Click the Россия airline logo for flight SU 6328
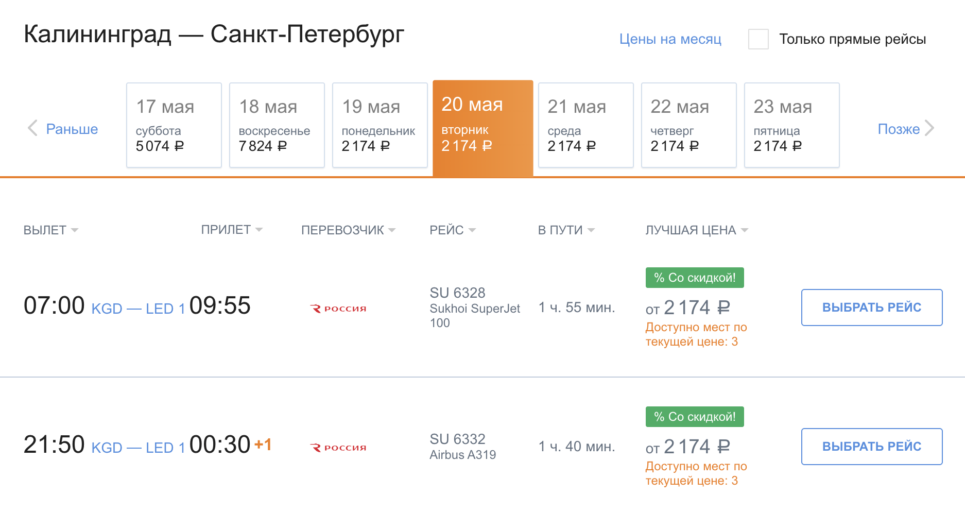 (x=338, y=309)
